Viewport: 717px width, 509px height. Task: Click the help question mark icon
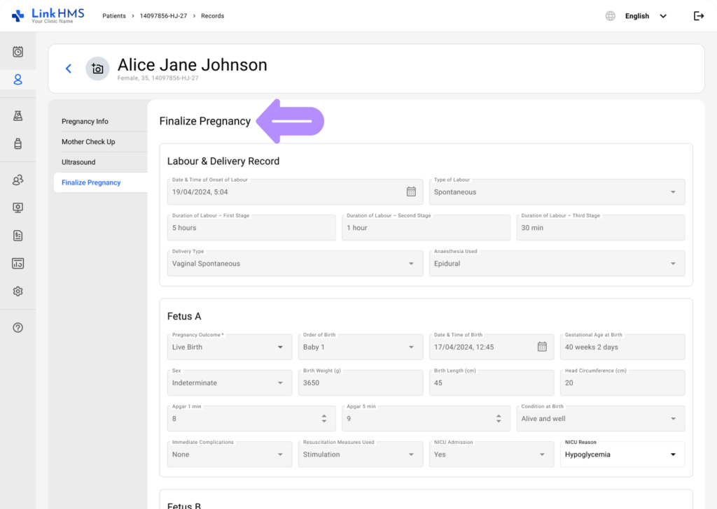(x=18, y=327)
